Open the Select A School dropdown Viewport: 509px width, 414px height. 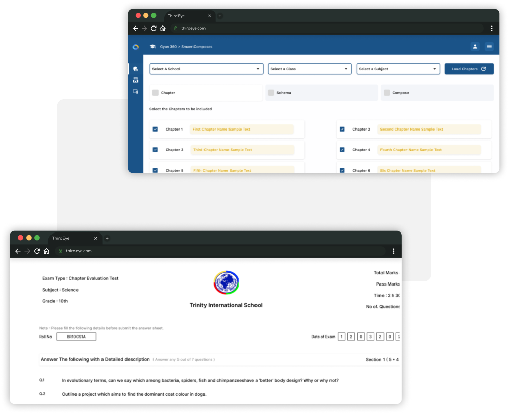[x=206, y=69]
